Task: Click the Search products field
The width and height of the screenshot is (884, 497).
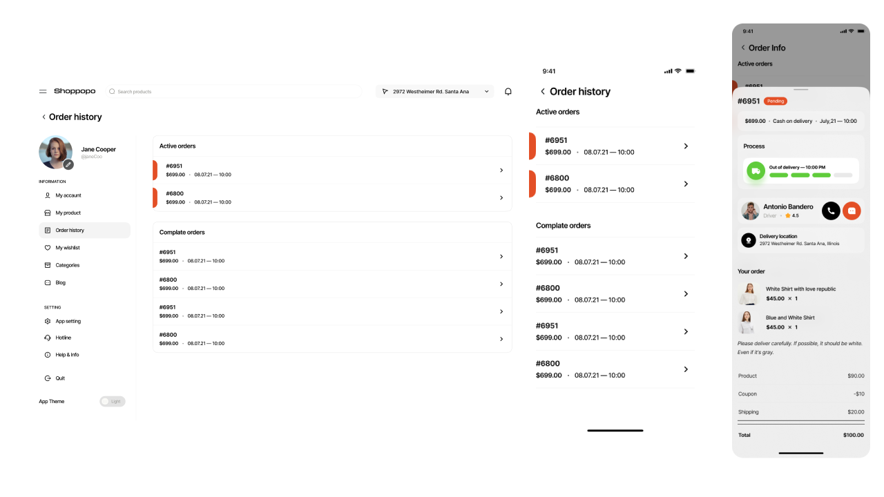Action: point(233,91)
